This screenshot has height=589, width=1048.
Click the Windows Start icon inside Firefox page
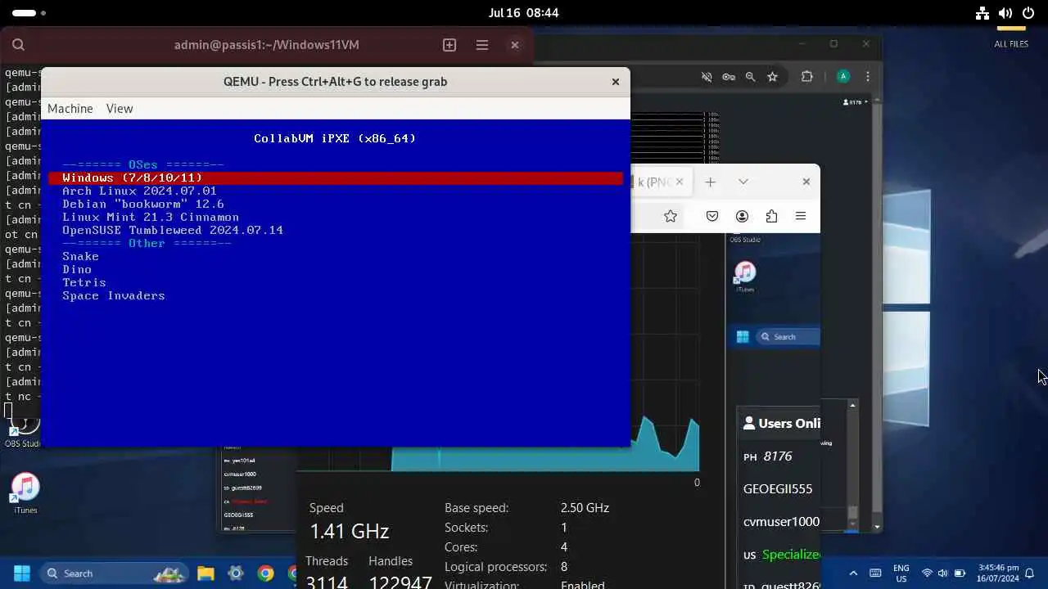click(x=743, y=336)
